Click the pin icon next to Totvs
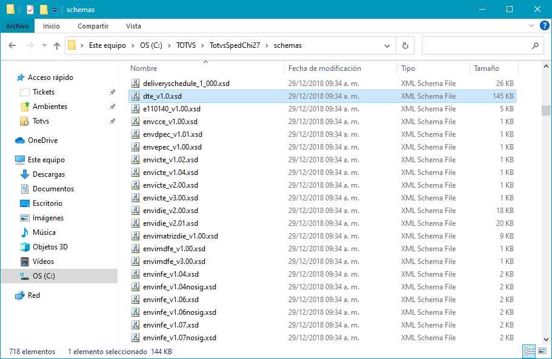552x359 pixels. tap(112, 121)
